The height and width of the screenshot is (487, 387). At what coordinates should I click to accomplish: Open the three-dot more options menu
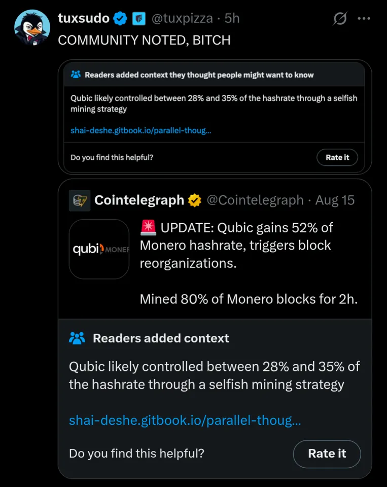[364, 19]
